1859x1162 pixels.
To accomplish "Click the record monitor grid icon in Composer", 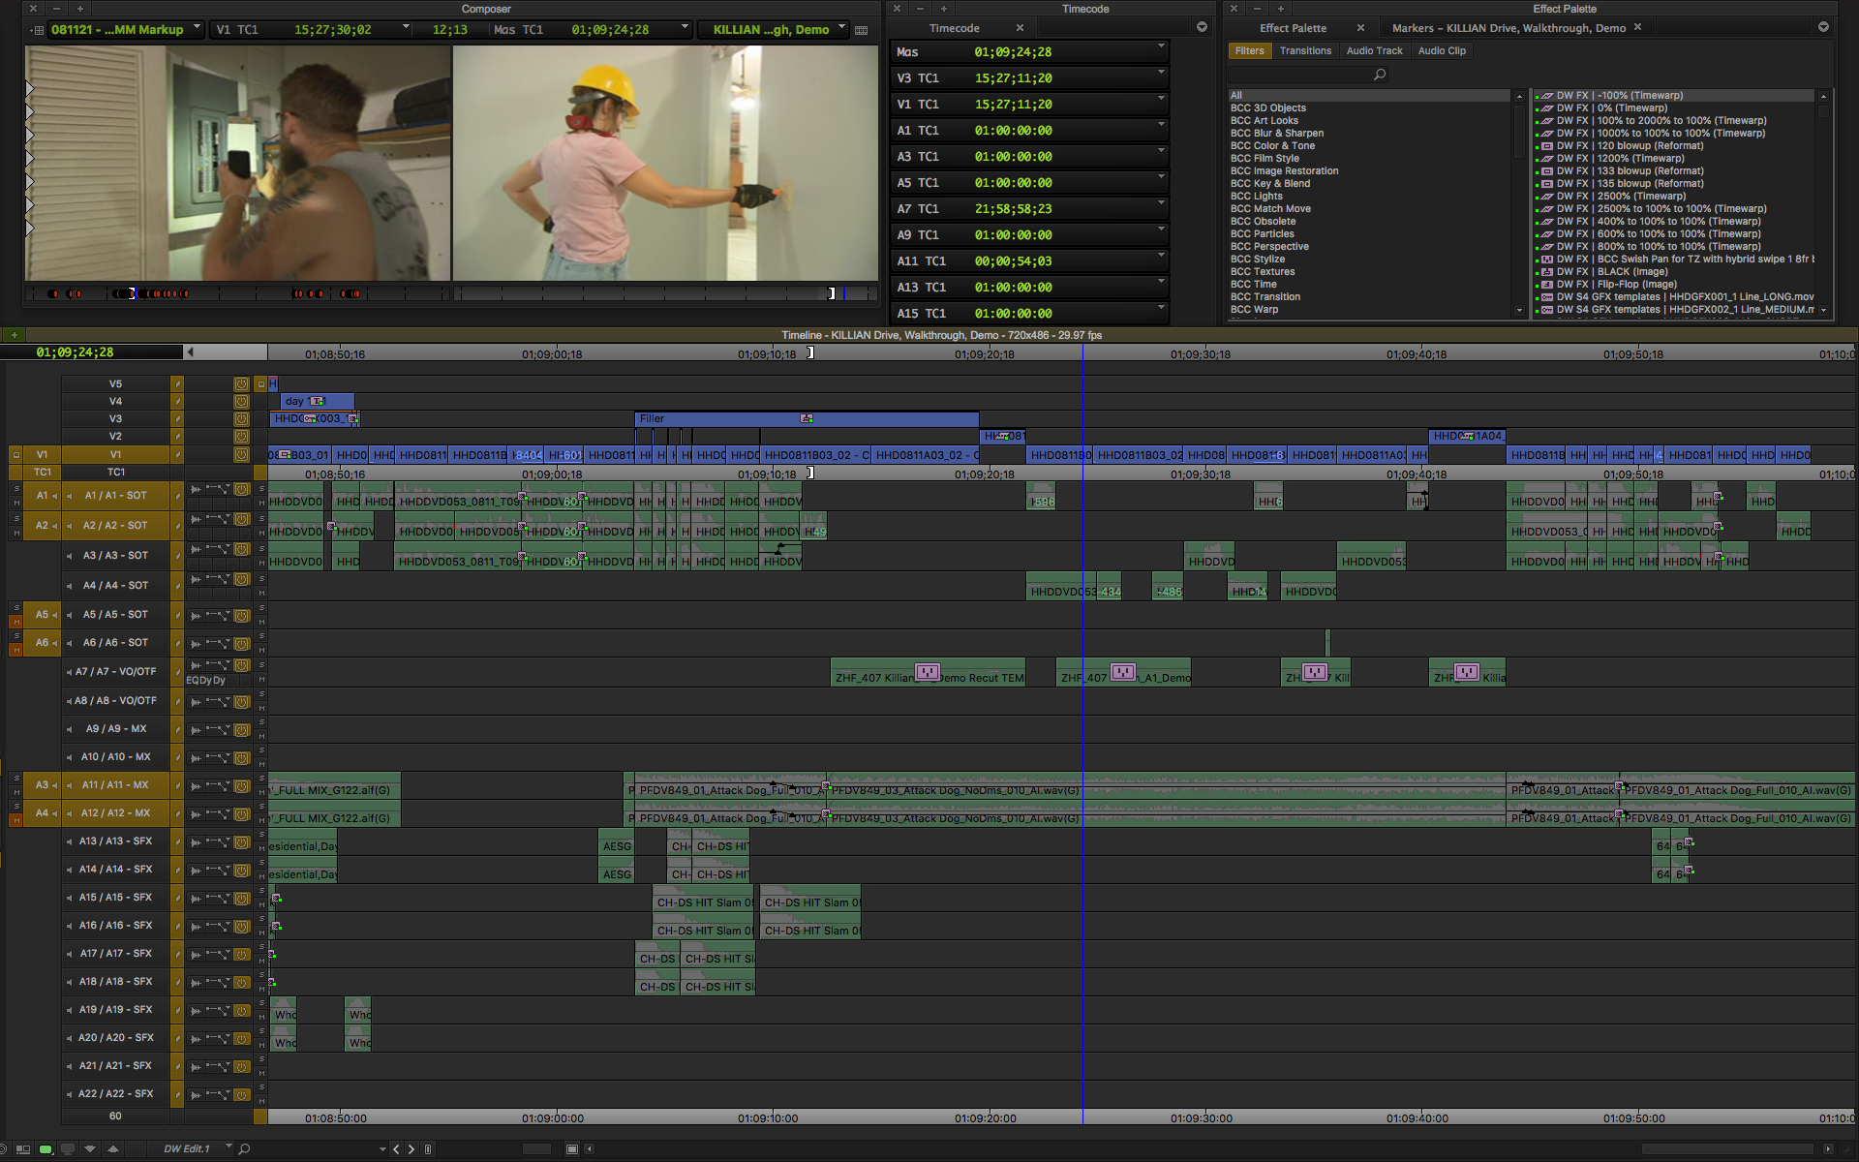I will click(862, 30).
